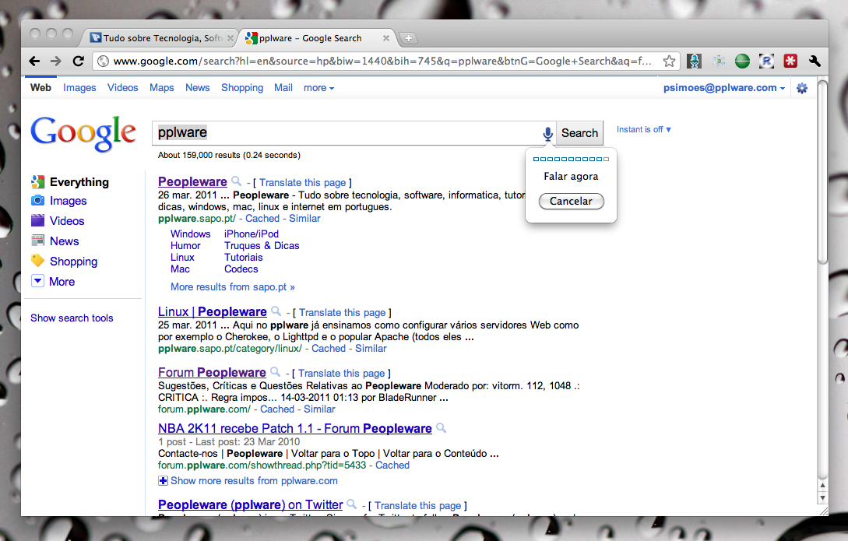Select 'pplware - Google Search' tab
Screen dimensions: 848x541
pyautogui.click(x=311, y=38)
